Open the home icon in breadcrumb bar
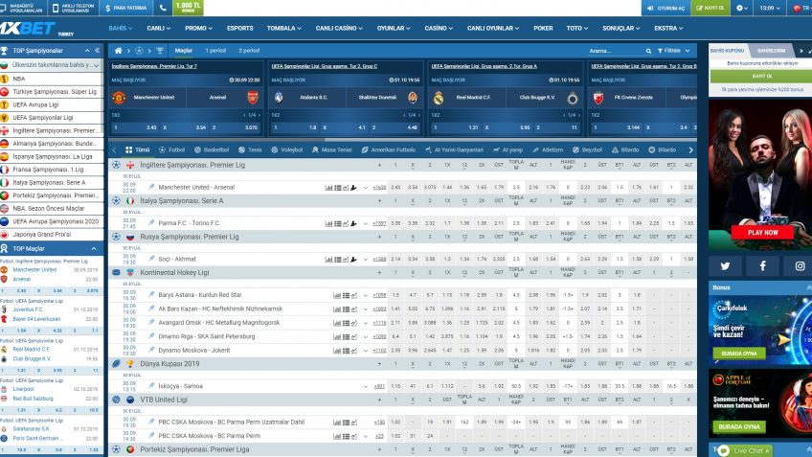812x457 pixels. click(x=118, y=51)
